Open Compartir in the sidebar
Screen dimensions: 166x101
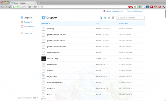coord(27,22)
